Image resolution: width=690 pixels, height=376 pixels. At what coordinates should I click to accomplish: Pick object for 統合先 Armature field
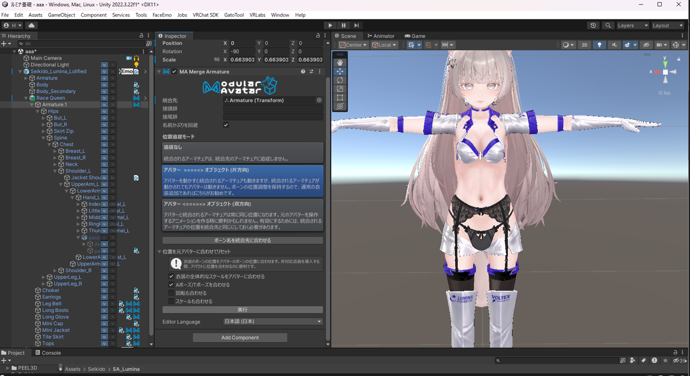(319, 101)
